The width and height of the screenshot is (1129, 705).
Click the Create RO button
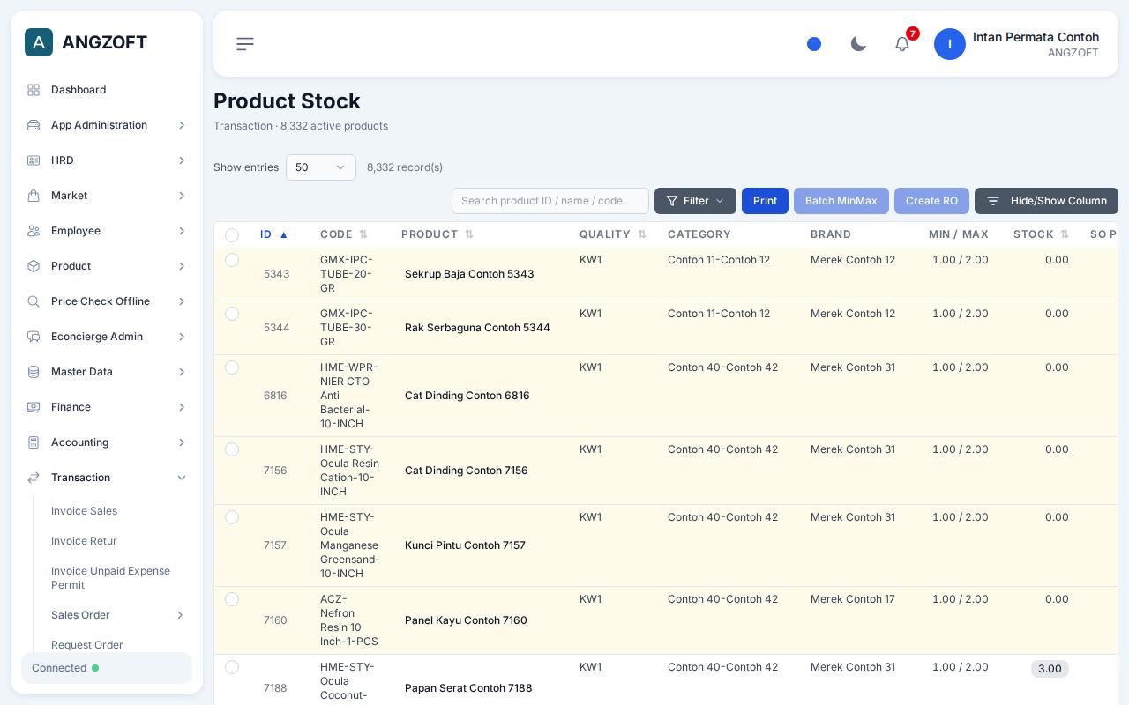[x=931, y=201]
